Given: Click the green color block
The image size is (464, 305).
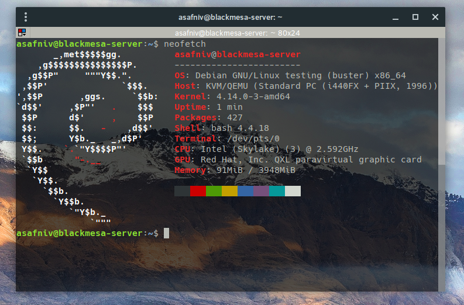Looking at the screenshot, I should coord(214,191).
